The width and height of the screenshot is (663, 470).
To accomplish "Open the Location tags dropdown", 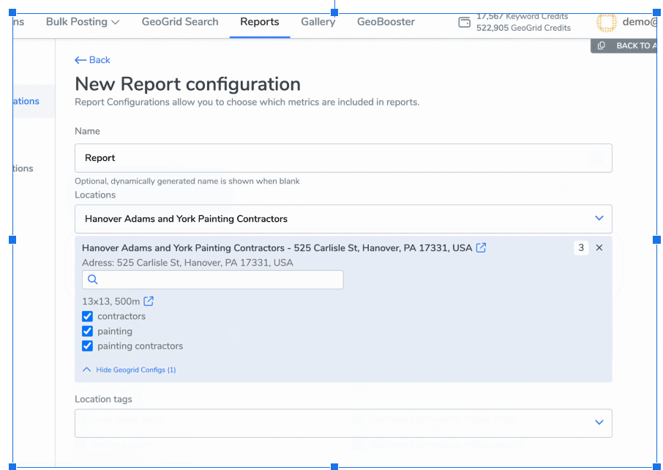I will (599, 422).
